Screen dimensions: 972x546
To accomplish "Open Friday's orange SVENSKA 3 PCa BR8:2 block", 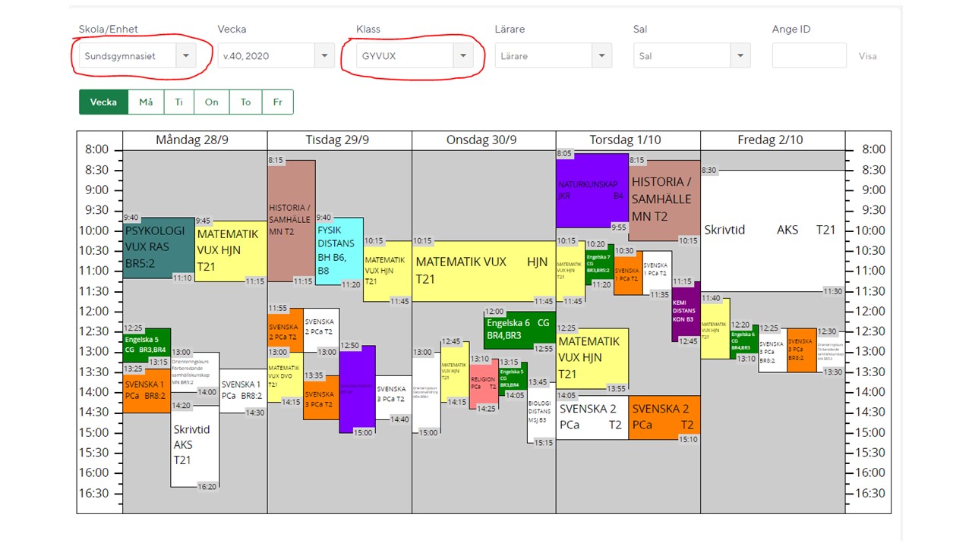I will tap(802, 350).
